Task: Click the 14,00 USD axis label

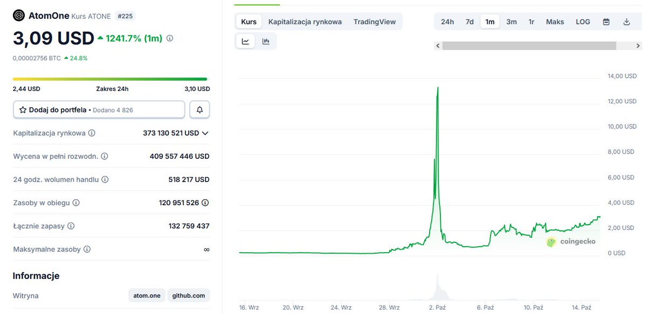Action: coord(622,76)
